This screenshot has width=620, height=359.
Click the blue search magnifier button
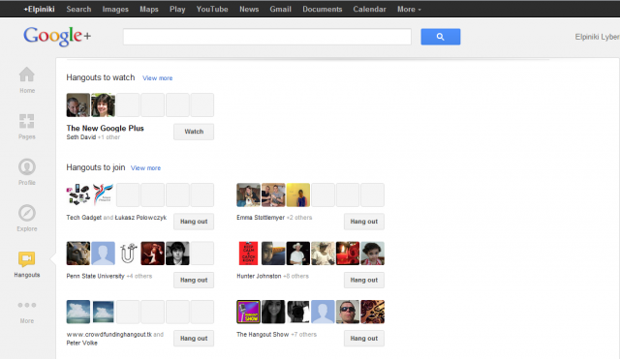click(441, 37)
